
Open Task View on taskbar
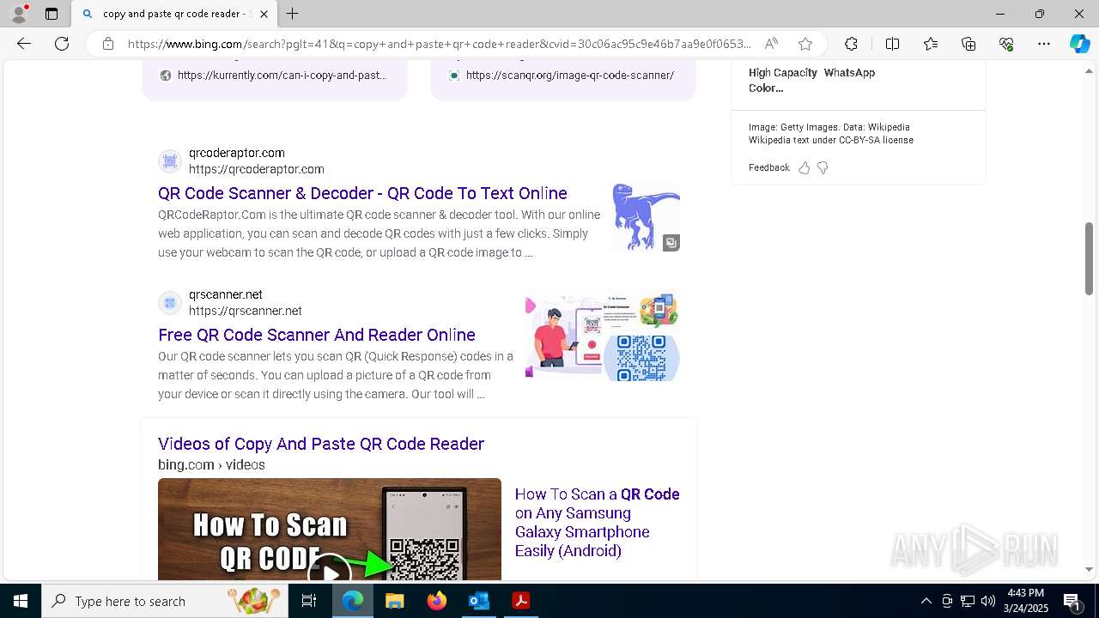(x=309, y=601)
